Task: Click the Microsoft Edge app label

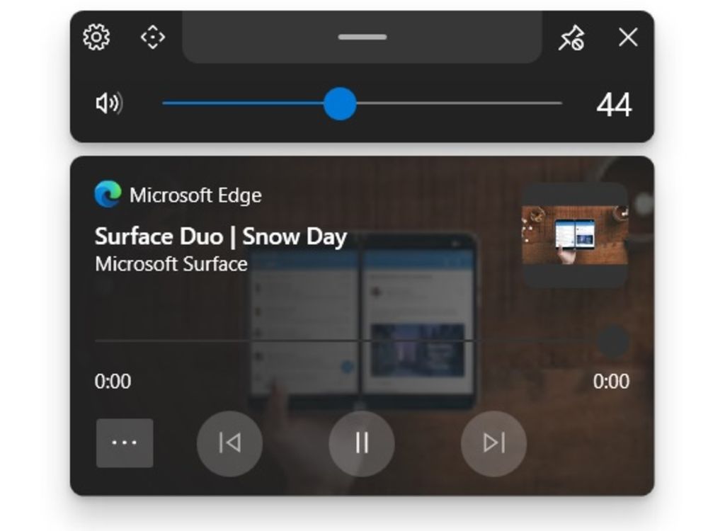Action: coord(195,195)
